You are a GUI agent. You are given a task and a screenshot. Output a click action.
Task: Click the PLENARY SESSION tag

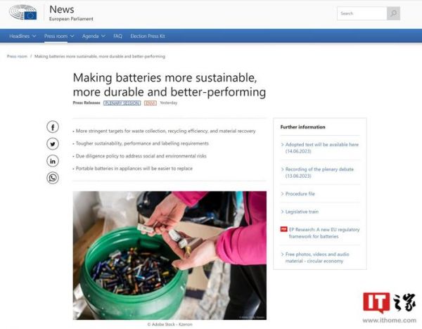point(122,103)
